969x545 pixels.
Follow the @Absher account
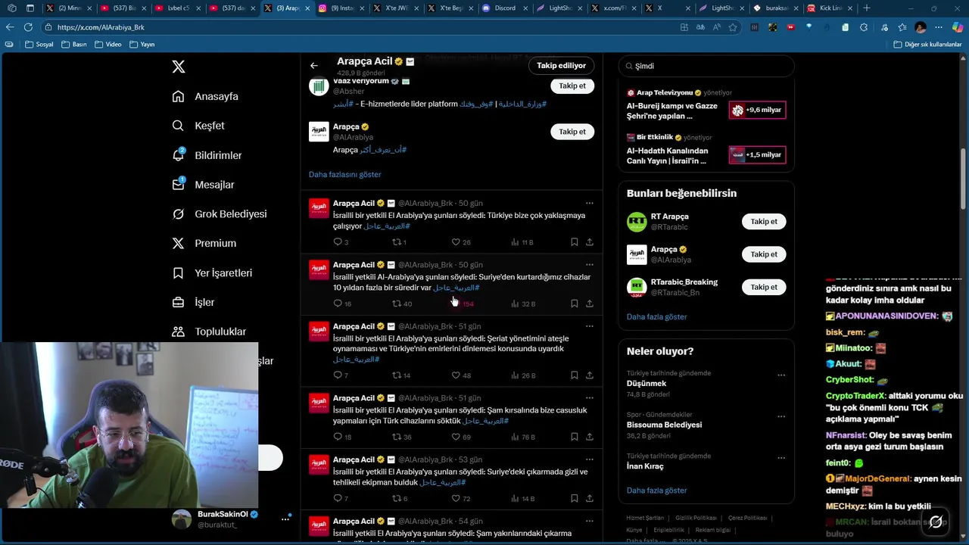(x=572, y=86)
